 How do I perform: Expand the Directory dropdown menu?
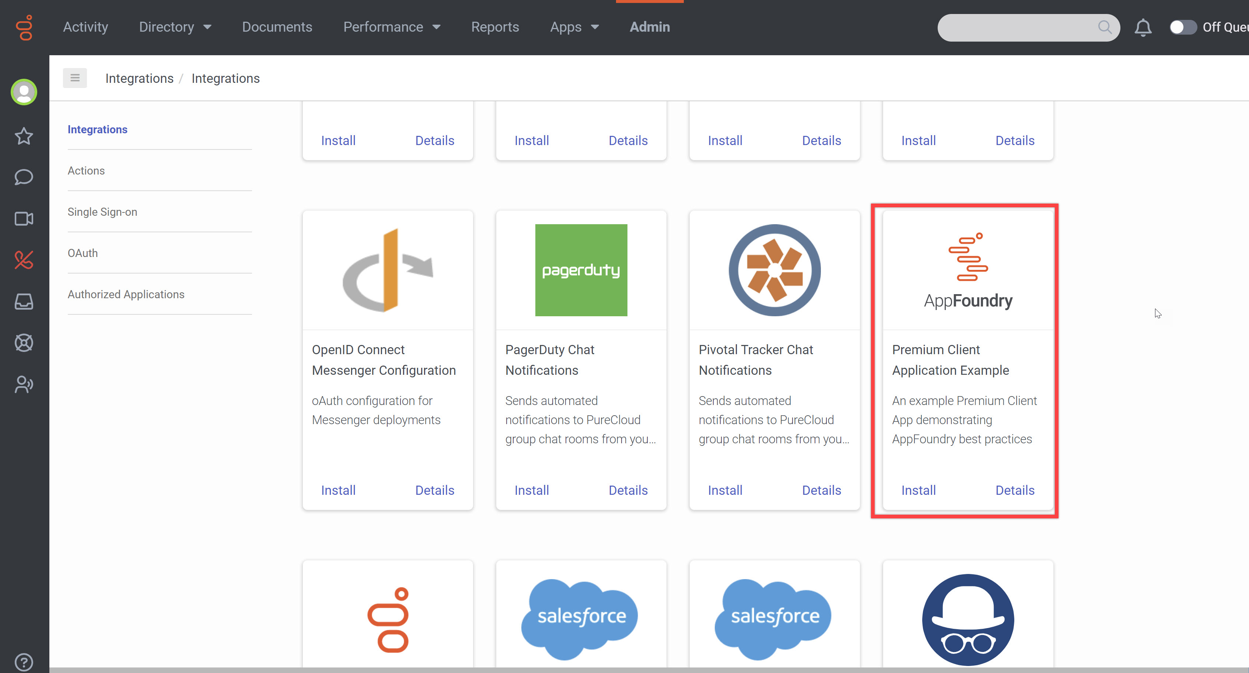coord(175,27)
